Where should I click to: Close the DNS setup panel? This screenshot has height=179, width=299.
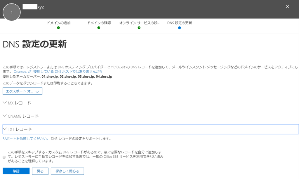[x=287, y=7]
